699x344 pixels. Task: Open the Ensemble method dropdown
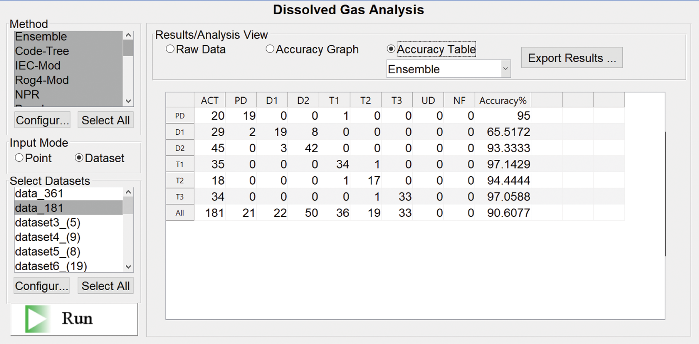[505, 69]
